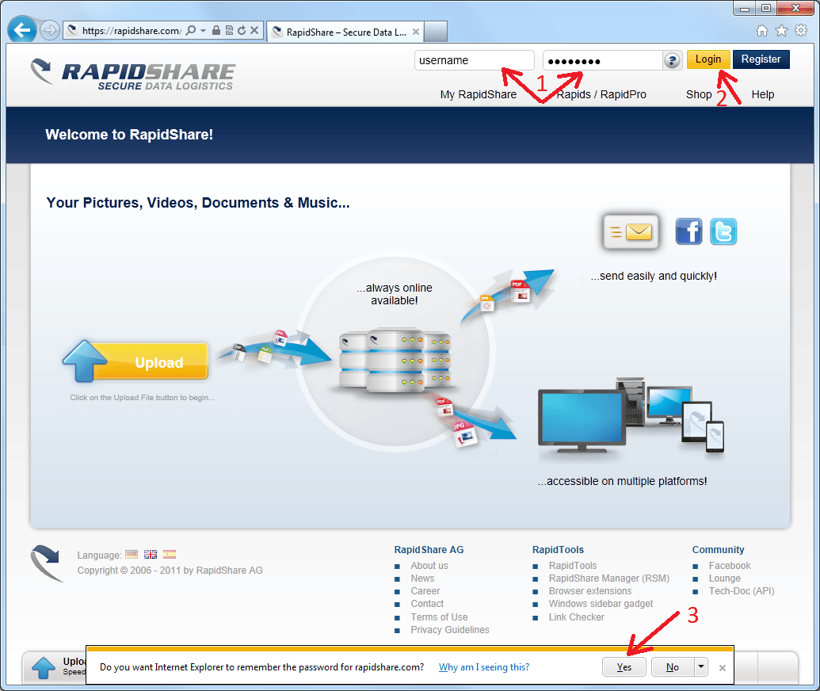This screenshot has height=691, width=820.
Task: Select the German flag language icon
Action: (x=132, y=555)
